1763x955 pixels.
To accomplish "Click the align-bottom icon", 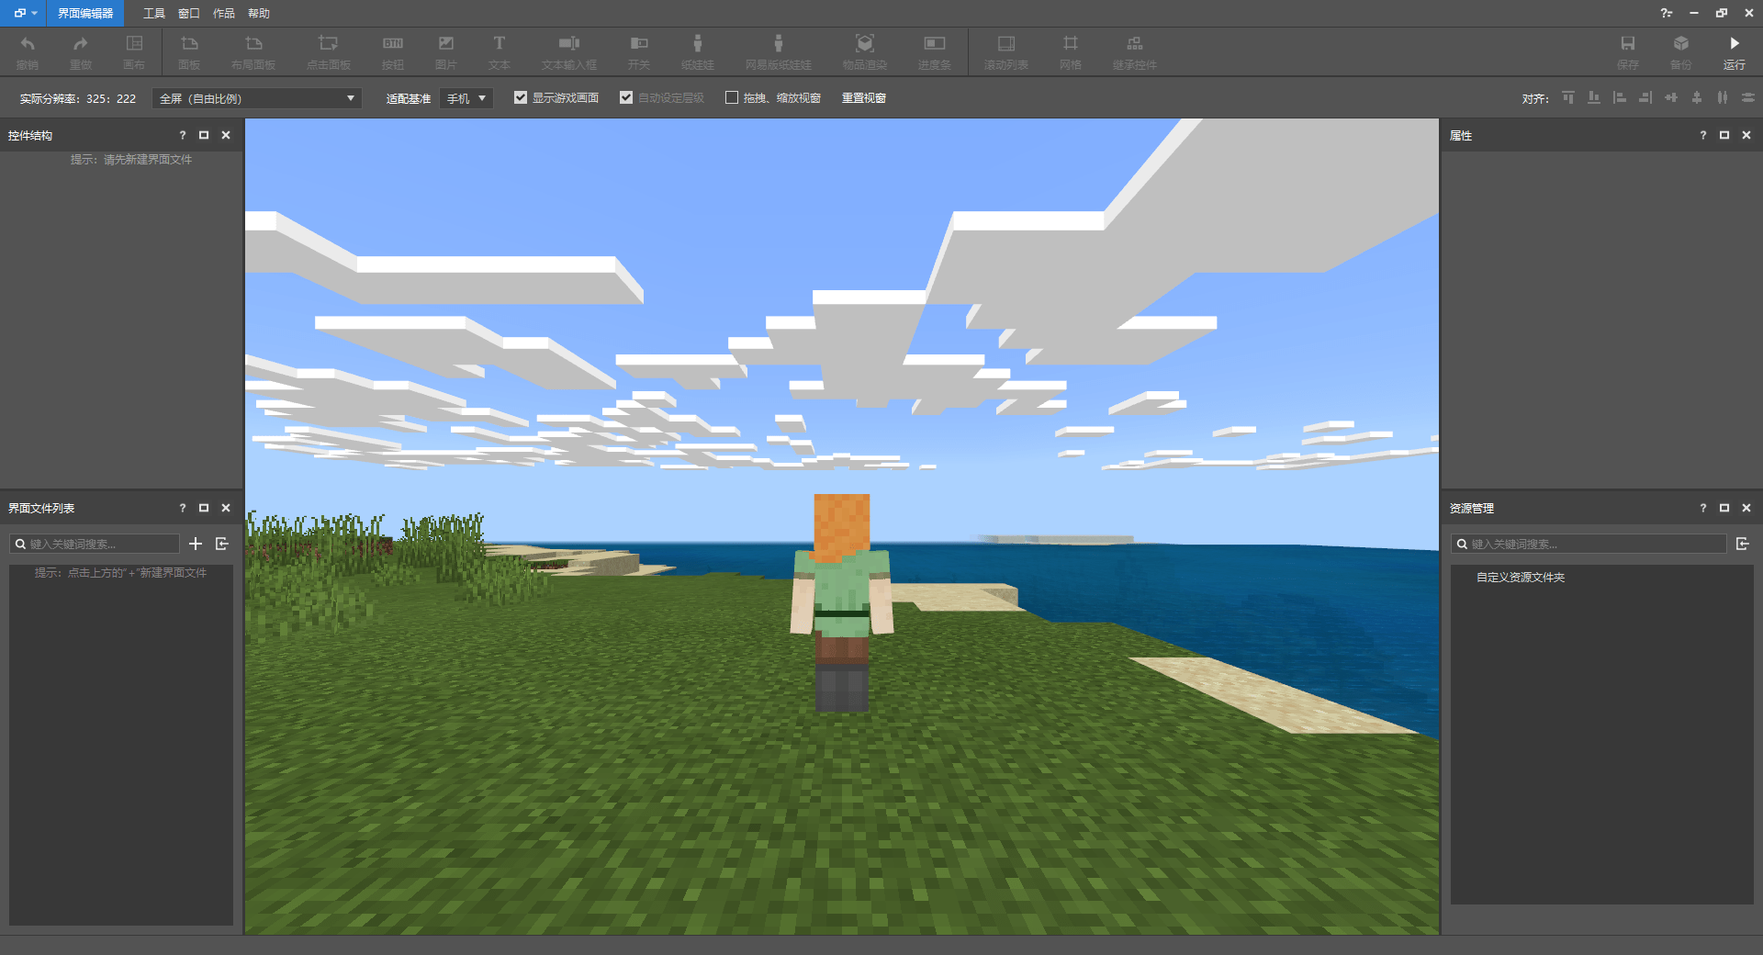I will [1594, 97].
